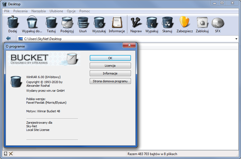This screenshot has height=159, width=241.
Task: Confirm the About dialog with OK
Action: pos(110,58)
